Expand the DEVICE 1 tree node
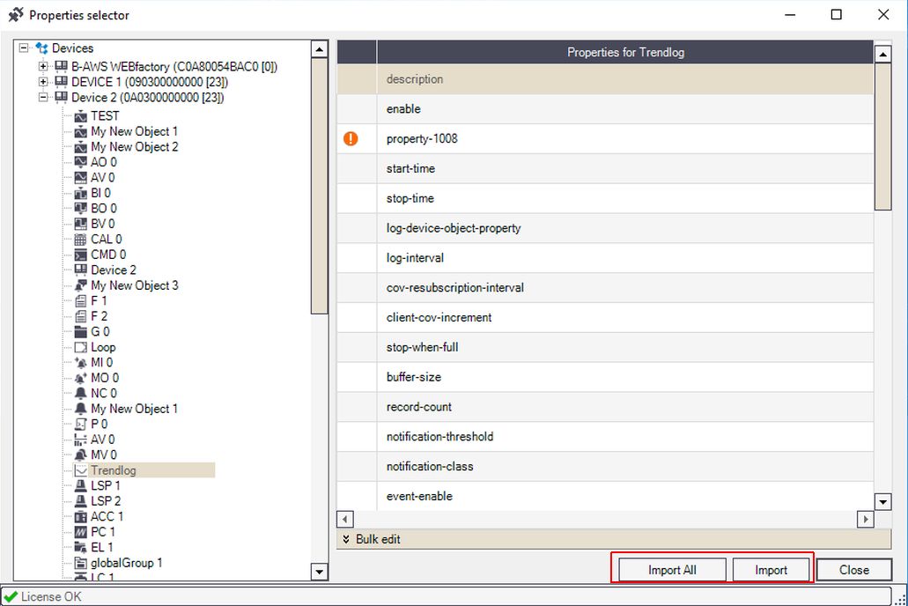Screen dimensions: 908x606 point(43,82)
